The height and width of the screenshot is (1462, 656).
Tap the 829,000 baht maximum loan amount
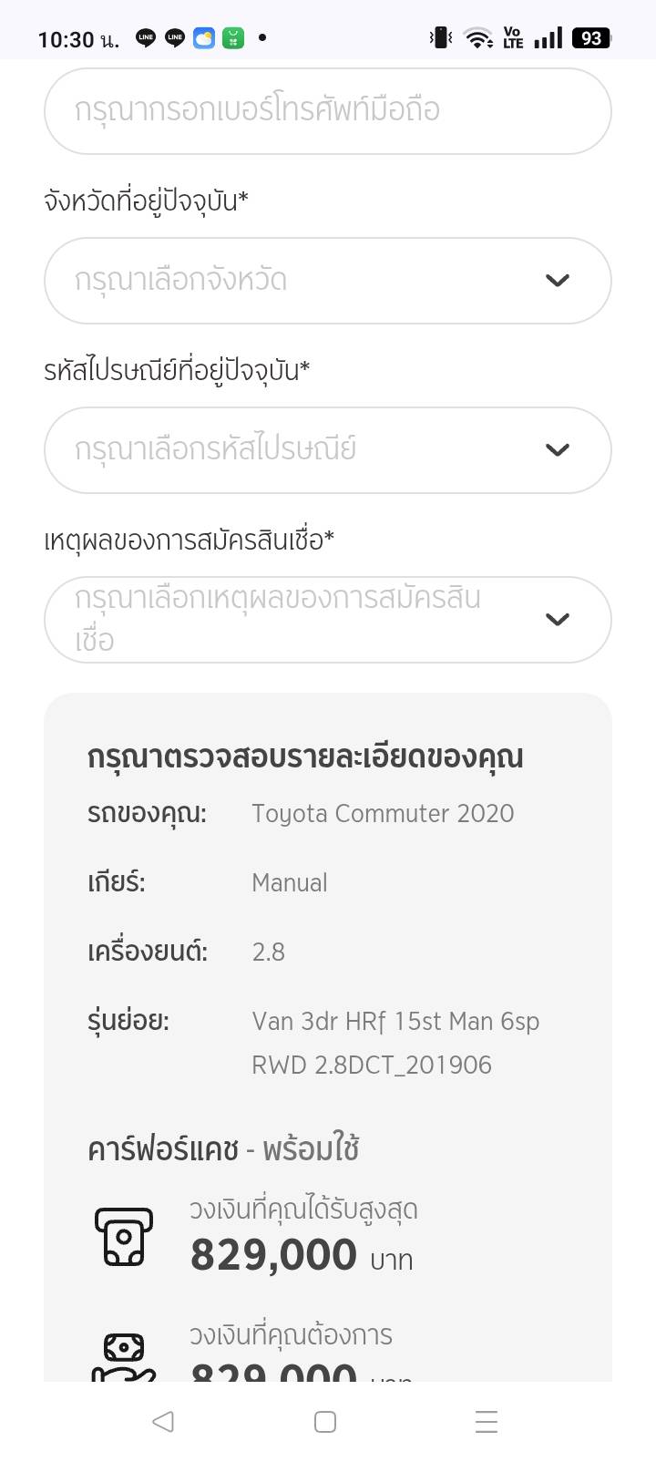[273, 1254]
